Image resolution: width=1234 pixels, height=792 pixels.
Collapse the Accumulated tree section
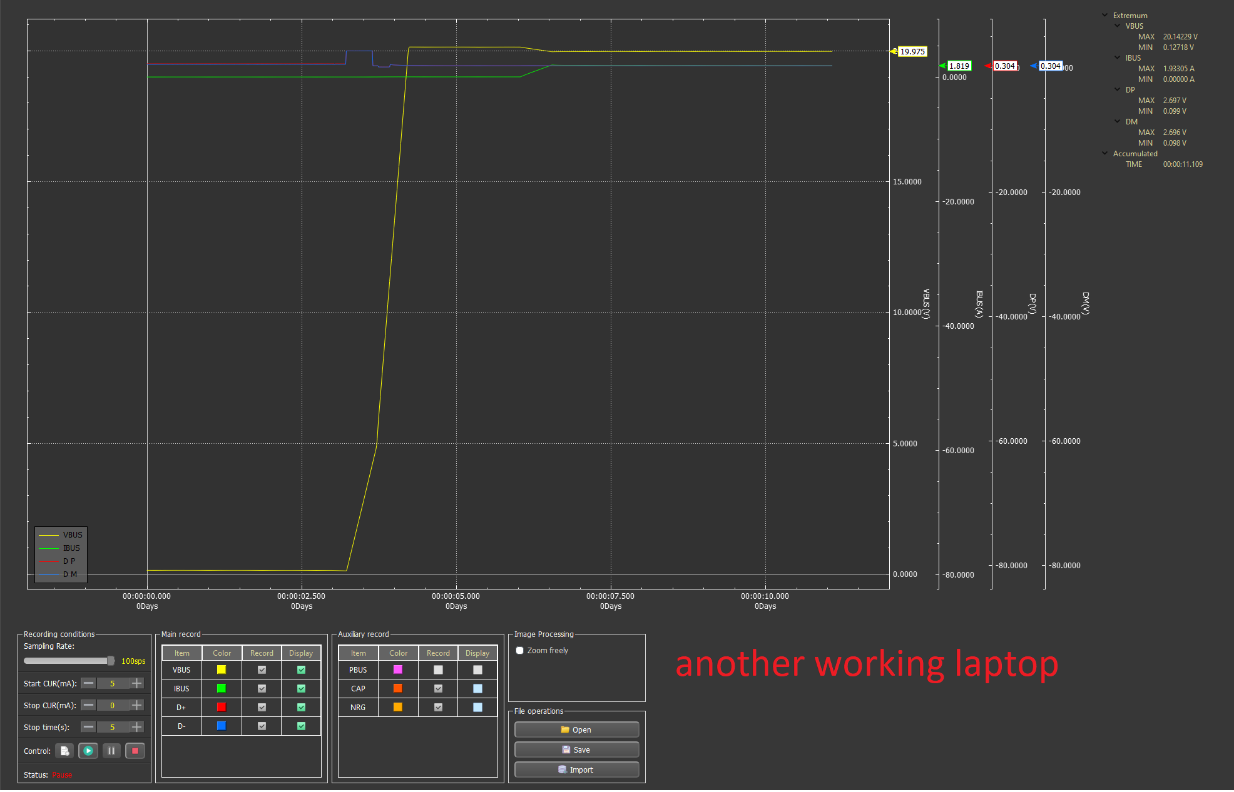(1105, 153)
